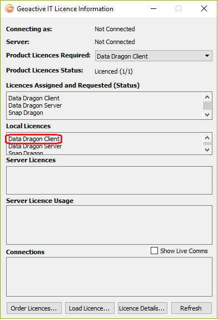Select Snap Dragon in Licences Assigned list

tap(26, 113)
